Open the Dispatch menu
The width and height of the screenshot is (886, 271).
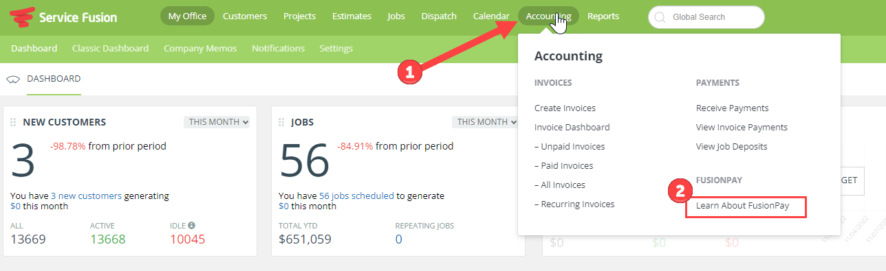439,16
